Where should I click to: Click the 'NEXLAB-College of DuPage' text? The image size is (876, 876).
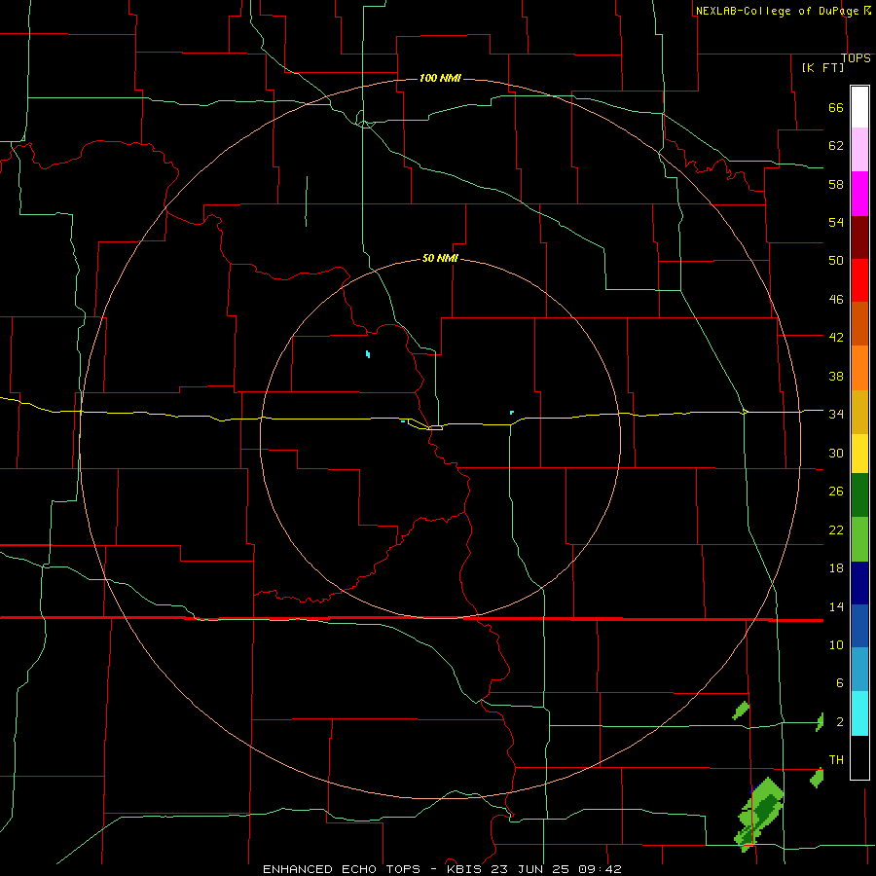pos(777,11)
